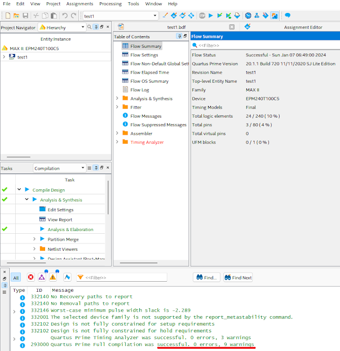This screenshot has width=340, height=351.
Task: Click the Find Next button
Action: tap(238, 277)
